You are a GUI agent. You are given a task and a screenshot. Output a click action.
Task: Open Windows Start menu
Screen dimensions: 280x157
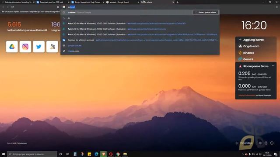pos(3,154)
